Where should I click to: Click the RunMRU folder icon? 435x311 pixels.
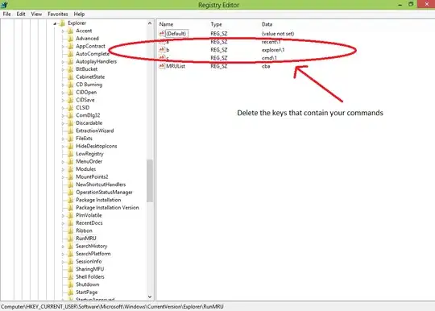(70, 238)
